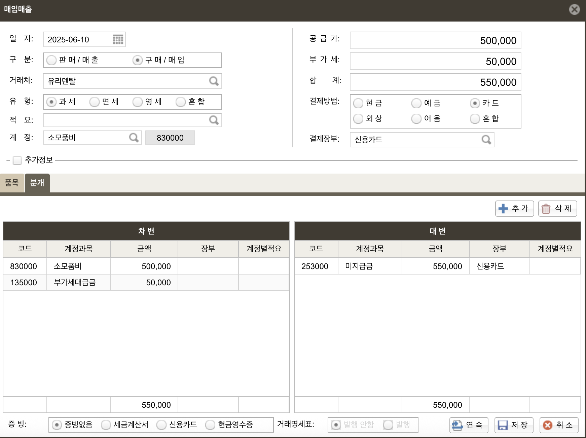Select 외상 payment method
This screenshot has height=438, width=586.
pos(358,119)
